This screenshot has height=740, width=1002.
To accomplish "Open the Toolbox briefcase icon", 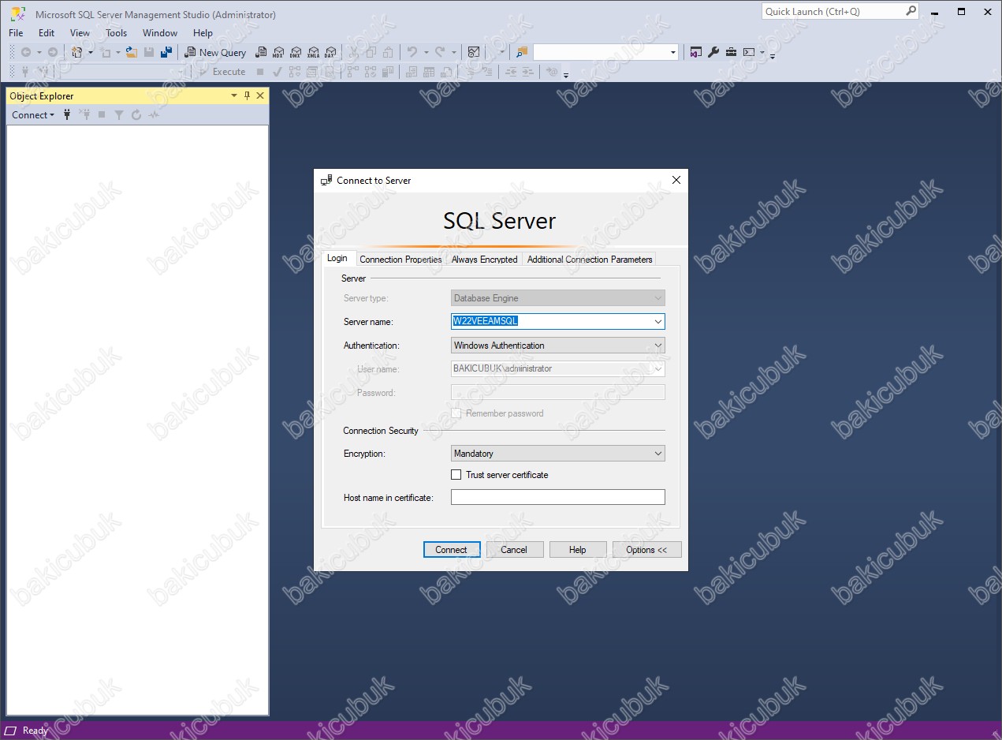I will pos(731,52).
